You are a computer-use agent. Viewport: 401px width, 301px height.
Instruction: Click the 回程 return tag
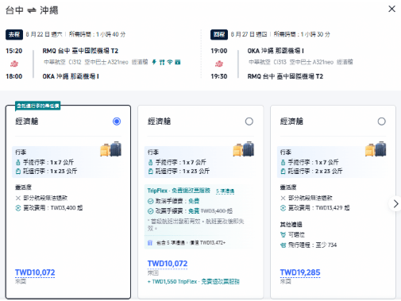click(x=219, y=34)
